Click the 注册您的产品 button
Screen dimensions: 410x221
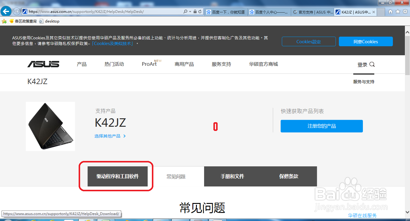click(322, 126)
